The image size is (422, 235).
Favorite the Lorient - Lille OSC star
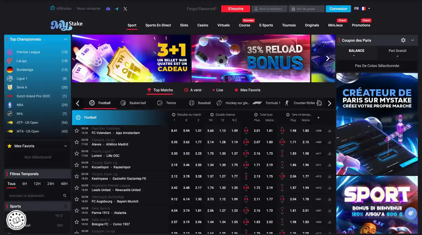[77, 153]
